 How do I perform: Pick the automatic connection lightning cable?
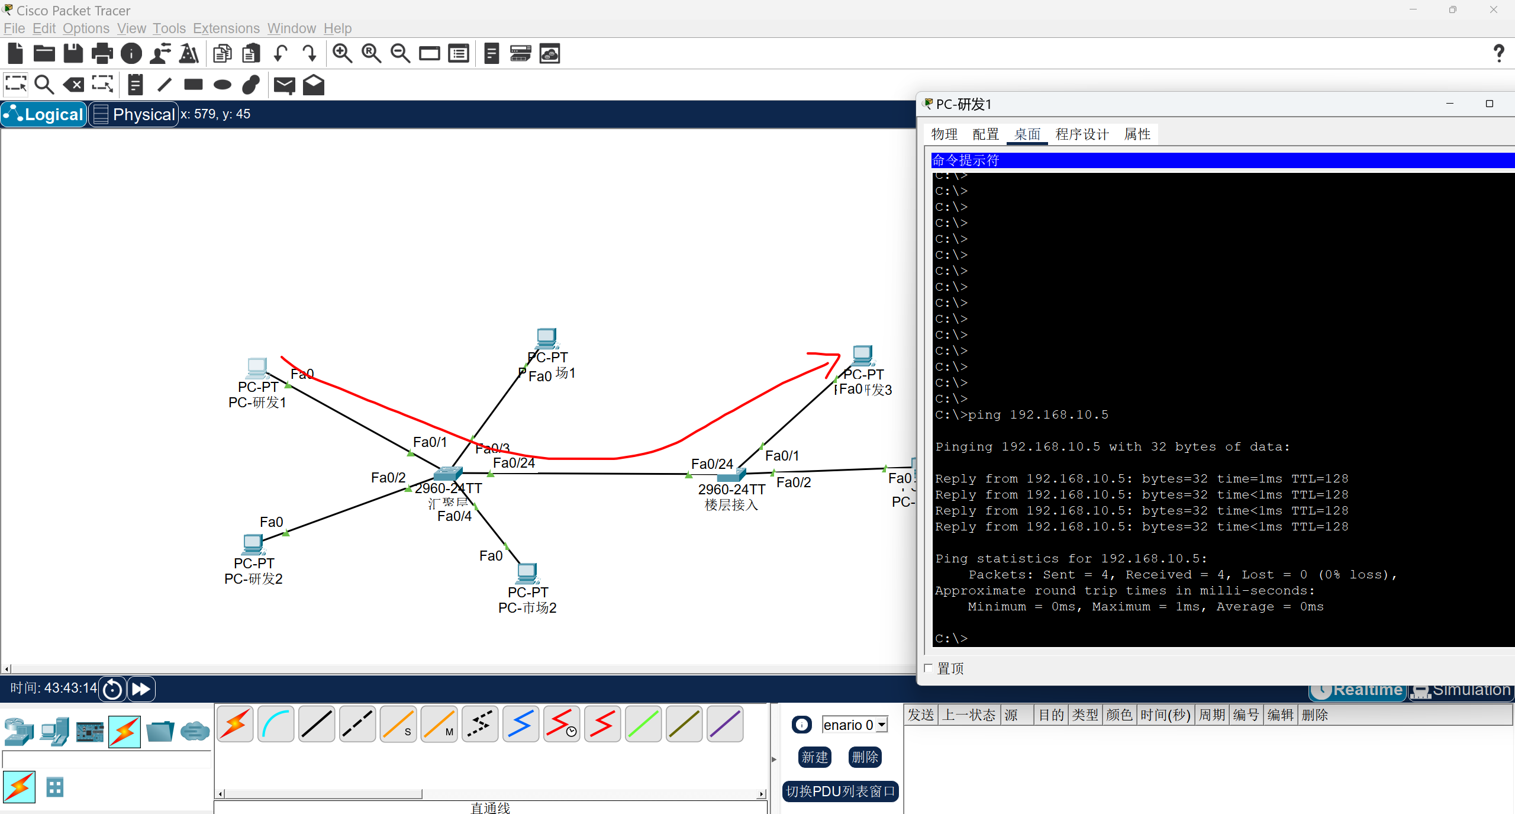coord(236,724)
